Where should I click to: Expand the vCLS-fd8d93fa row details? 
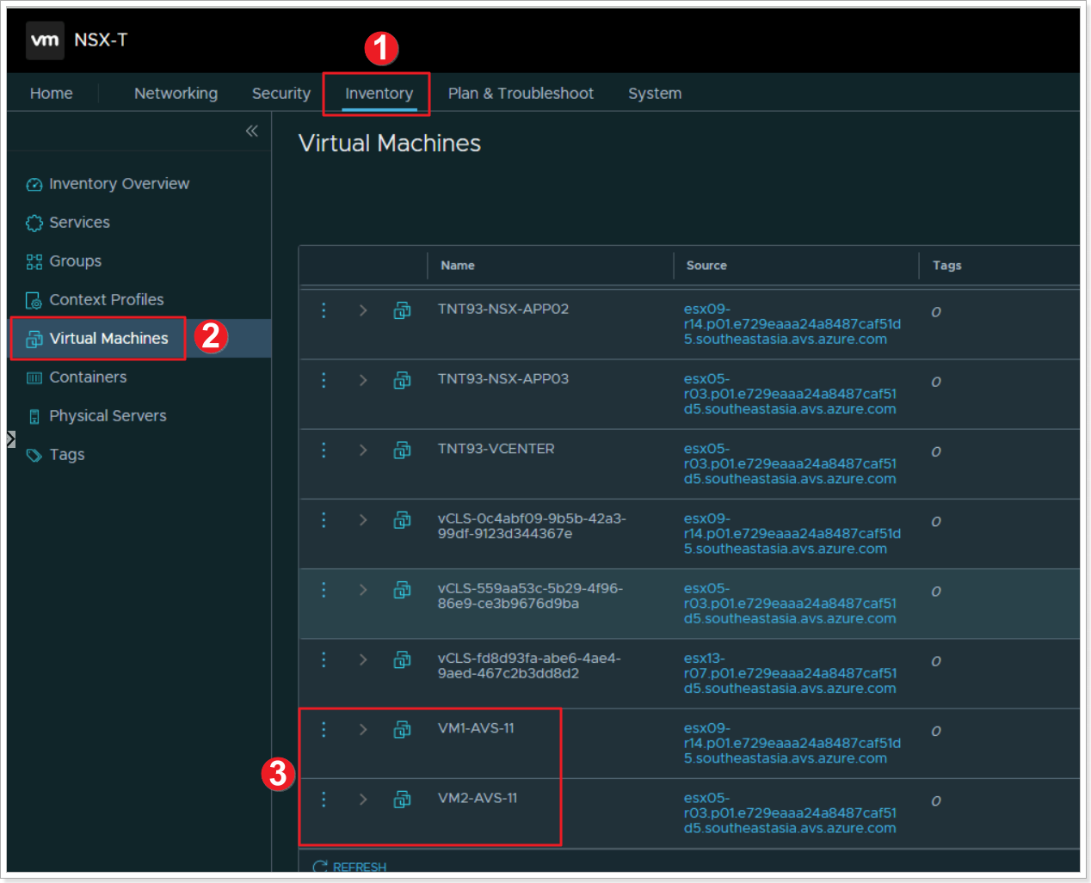(x=363, y=659)
